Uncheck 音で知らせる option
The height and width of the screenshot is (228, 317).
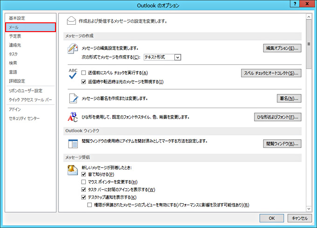click(84, 174)
